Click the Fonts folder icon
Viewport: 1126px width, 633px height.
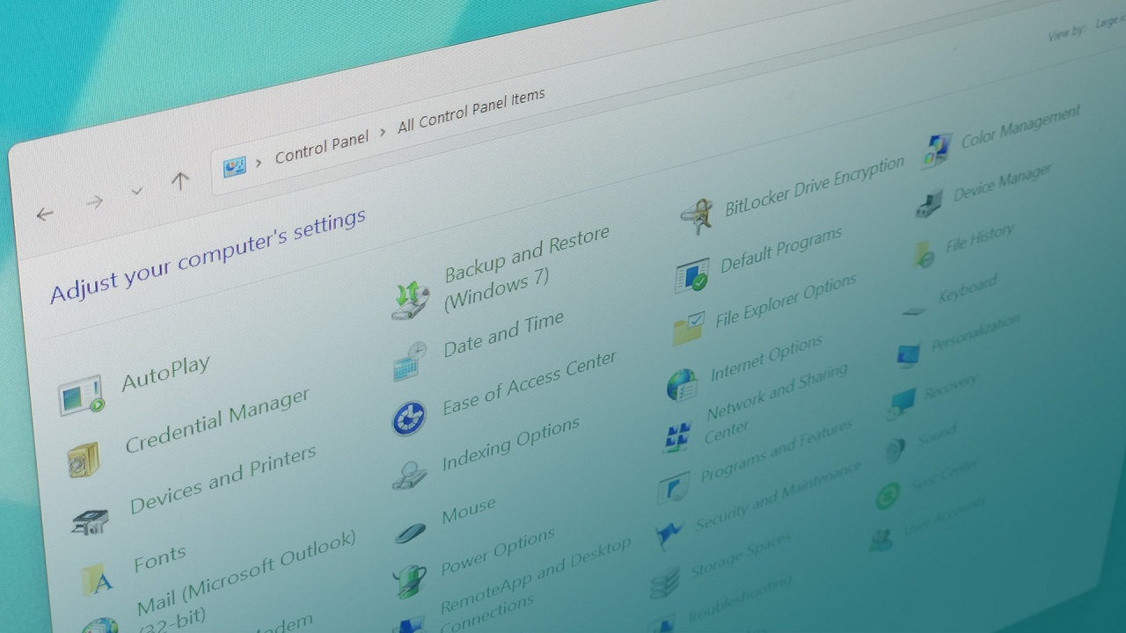coord(97,578)
